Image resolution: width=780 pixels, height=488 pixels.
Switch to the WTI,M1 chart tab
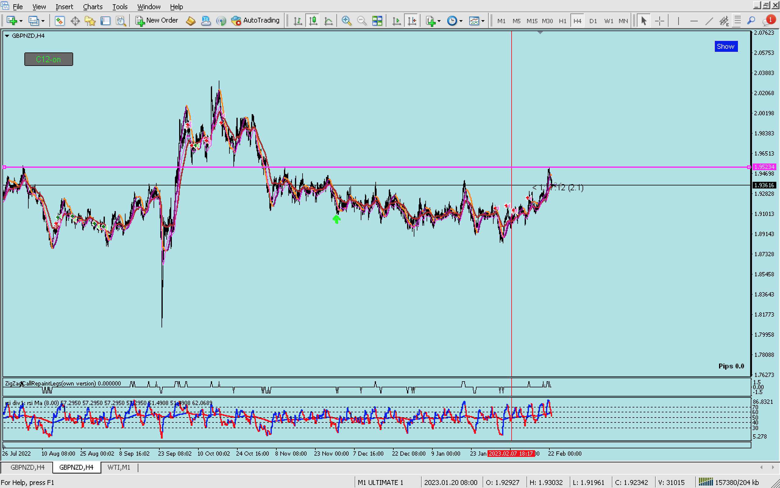pos(119,467)
